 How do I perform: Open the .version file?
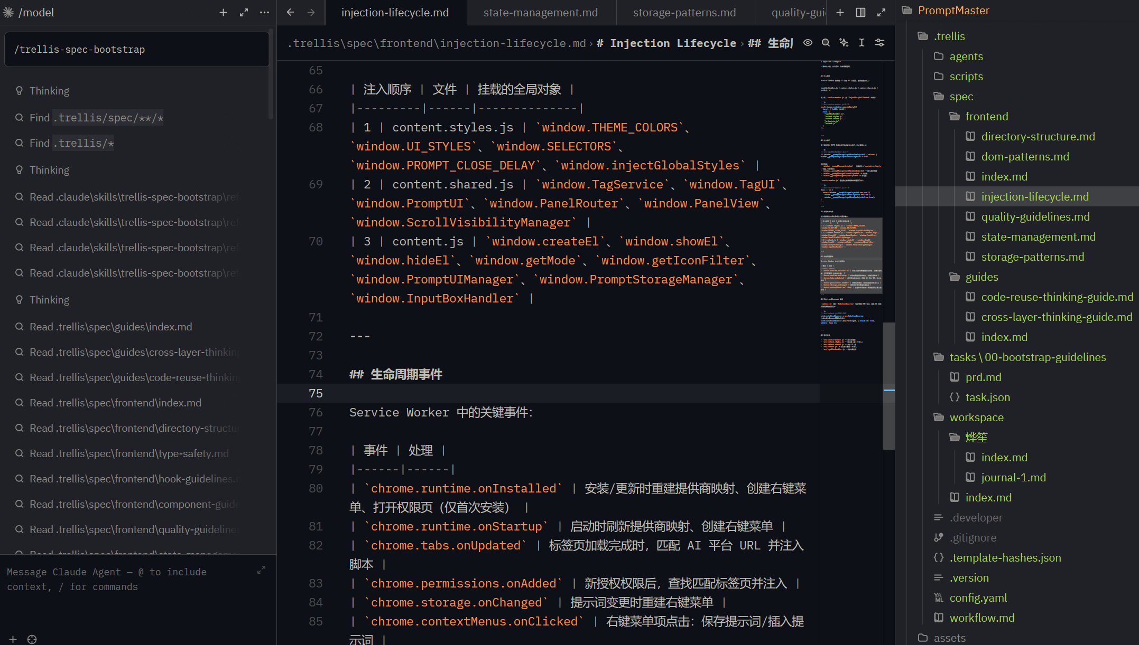tap(969, 577)
